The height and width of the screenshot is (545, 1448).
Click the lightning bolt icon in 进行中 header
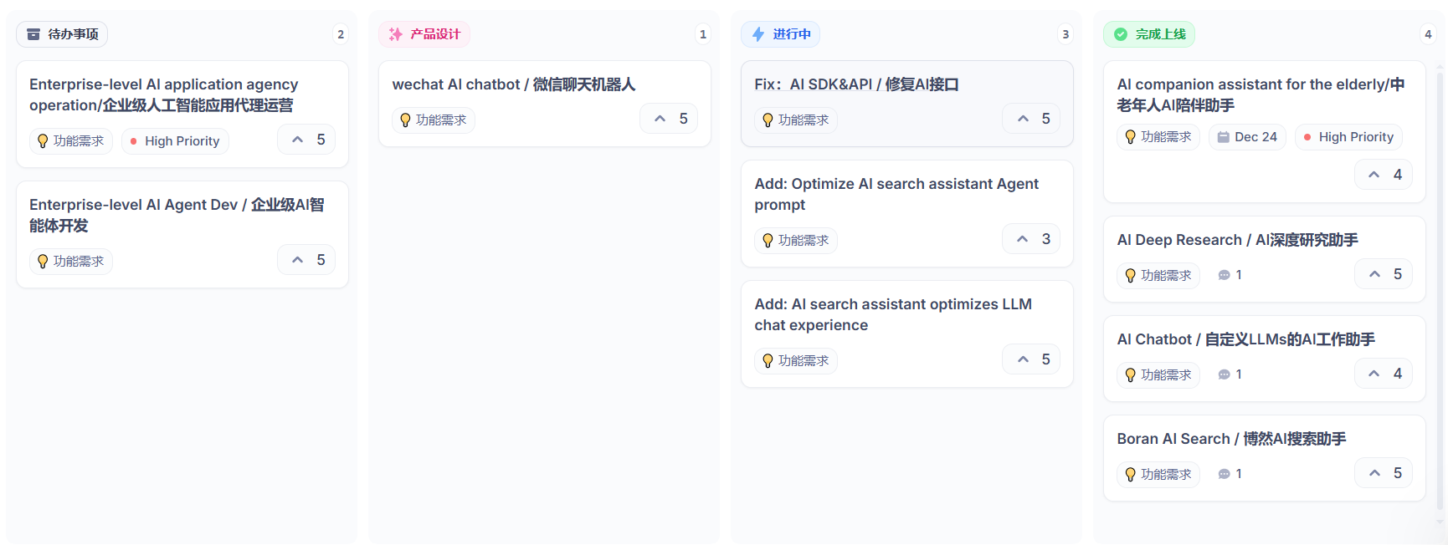(x=758, y=34)
